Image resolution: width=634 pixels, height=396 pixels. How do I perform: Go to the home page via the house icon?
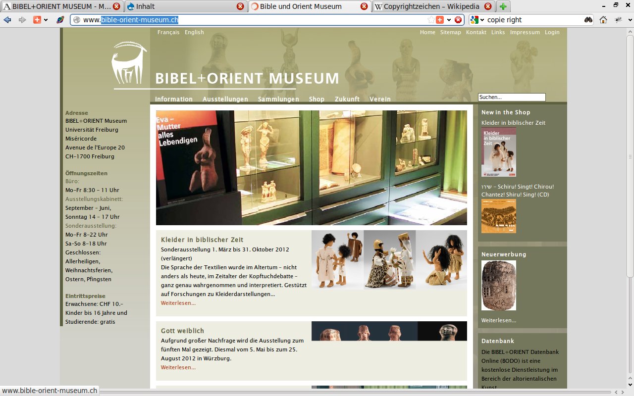pos(603,20)
